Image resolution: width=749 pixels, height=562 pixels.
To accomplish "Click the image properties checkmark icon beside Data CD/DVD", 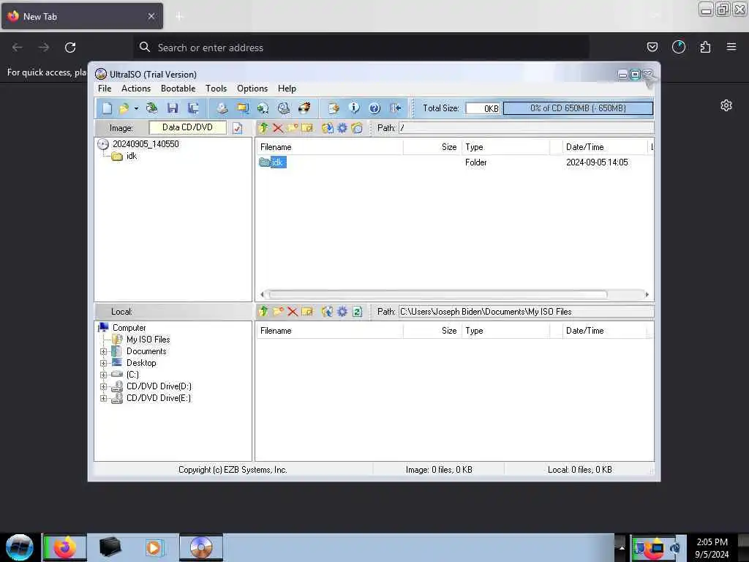I will click(238, 128).
